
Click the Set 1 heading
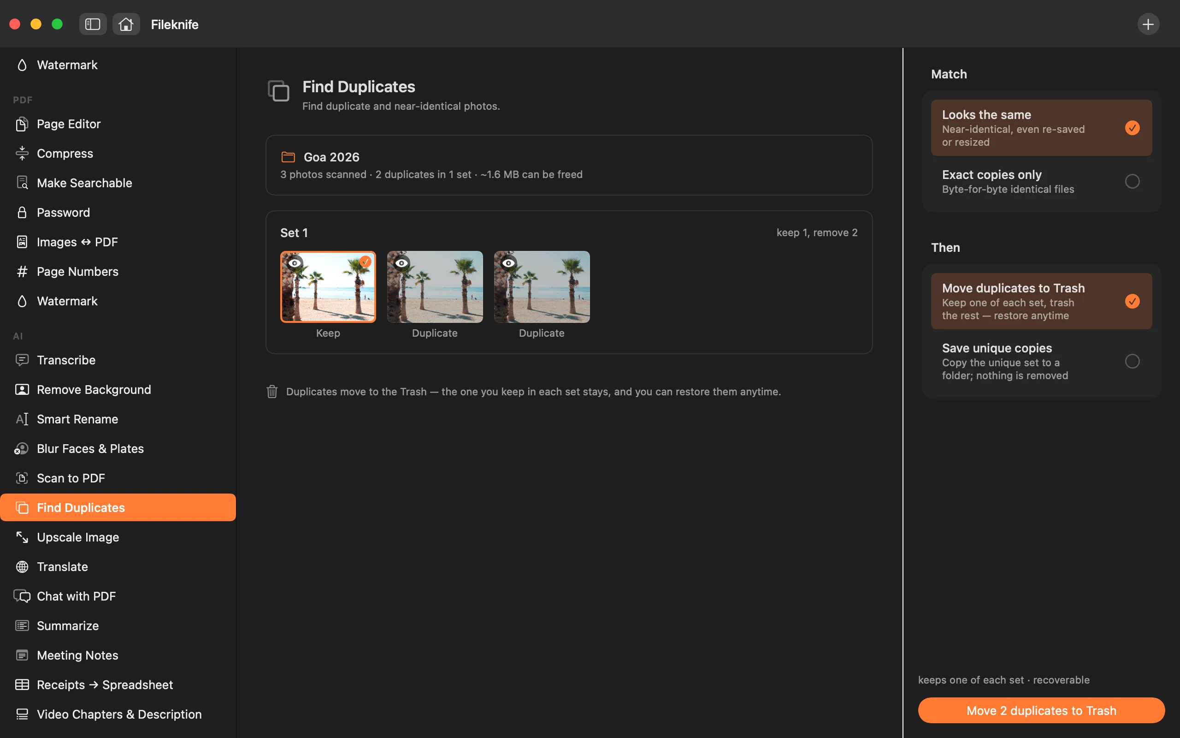[x=294, y=233]
